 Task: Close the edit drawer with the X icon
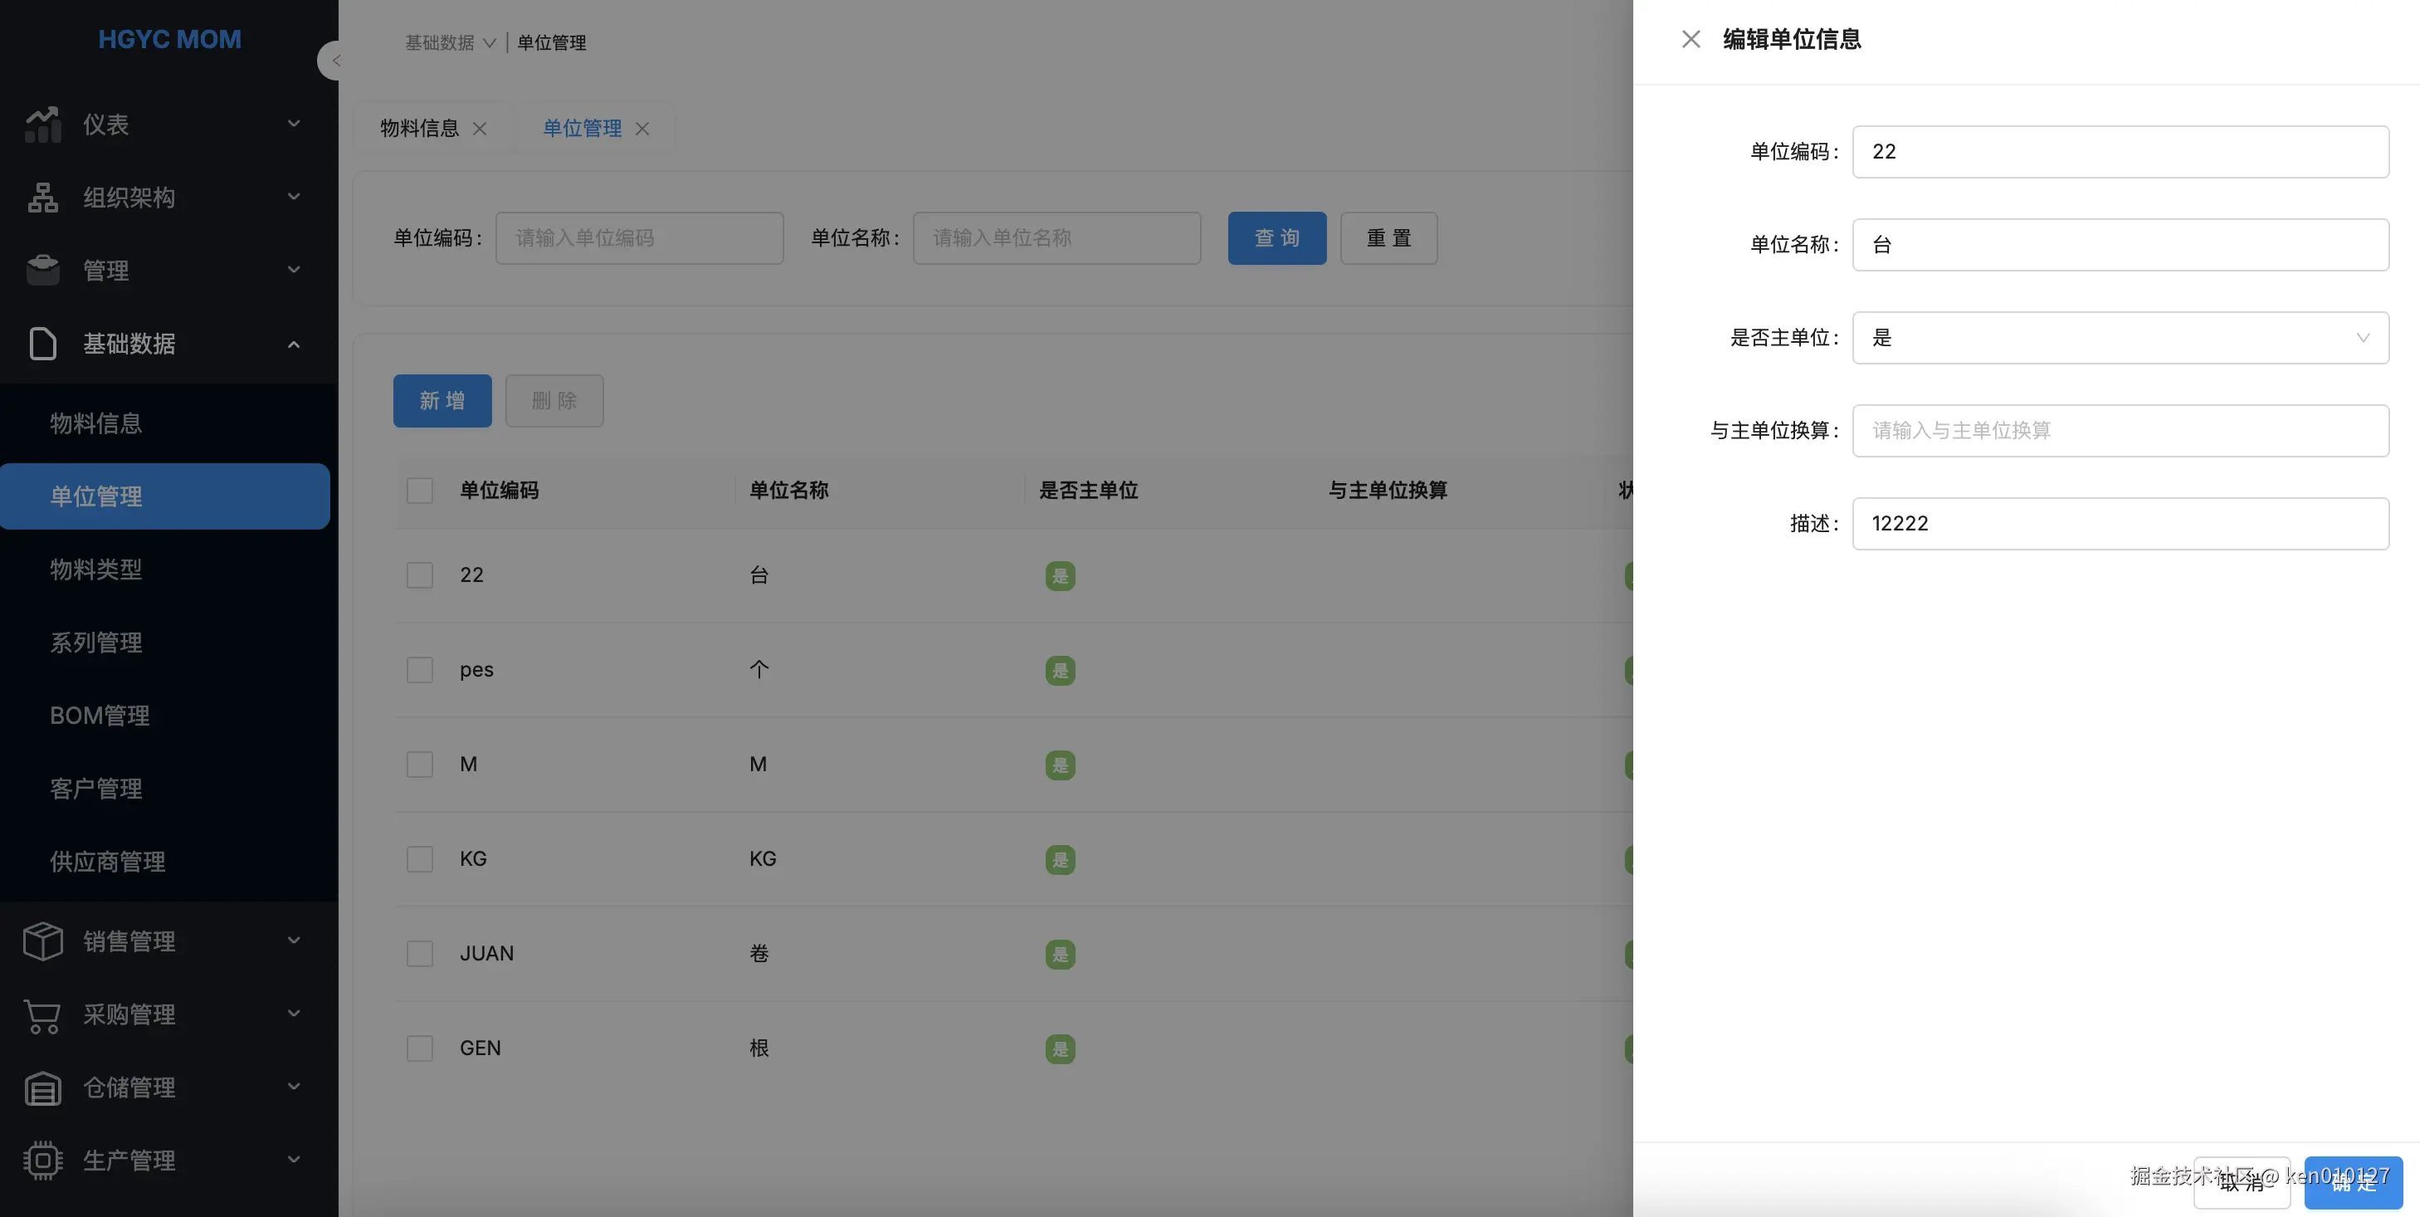pyautogui.click(x=1690, y=40)
